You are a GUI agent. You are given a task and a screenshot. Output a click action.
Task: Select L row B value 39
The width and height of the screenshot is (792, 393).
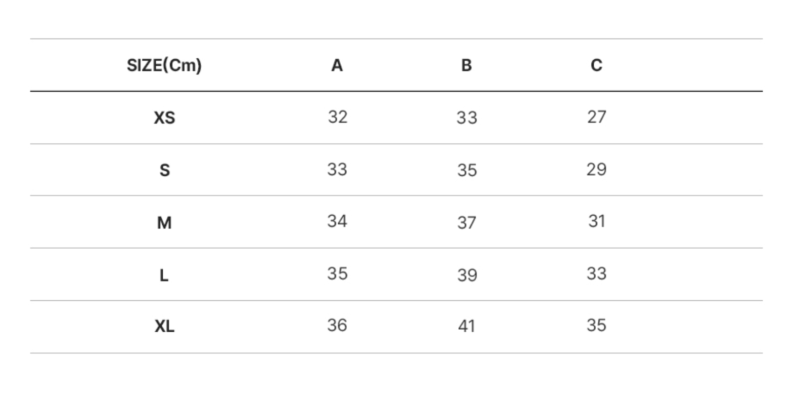[x=467, y=276]
